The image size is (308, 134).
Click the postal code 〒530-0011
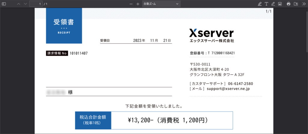point(200,64)
